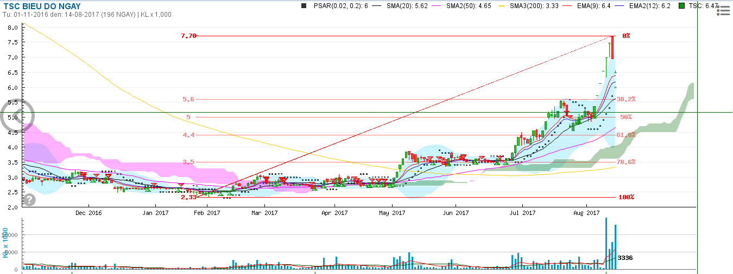Click the 0% retracement label
The image size is (733, 274).
click(x=626, y=36)
